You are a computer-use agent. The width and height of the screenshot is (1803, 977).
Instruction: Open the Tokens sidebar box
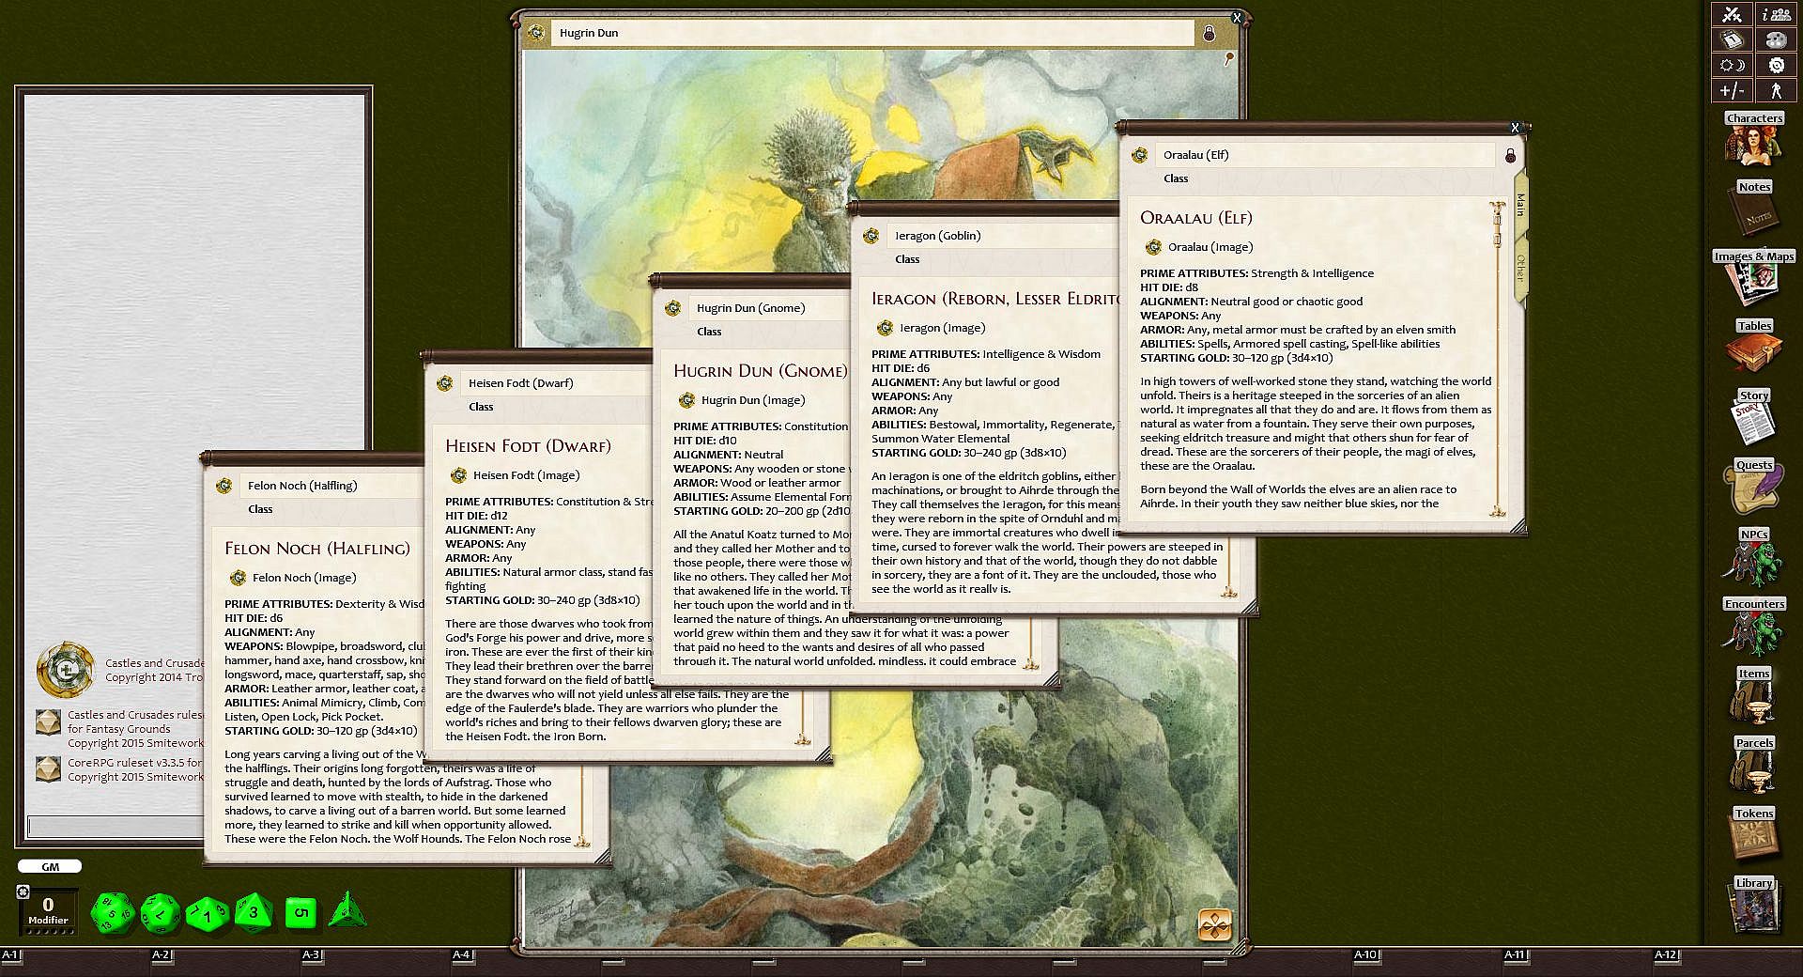click(1753, 834)
